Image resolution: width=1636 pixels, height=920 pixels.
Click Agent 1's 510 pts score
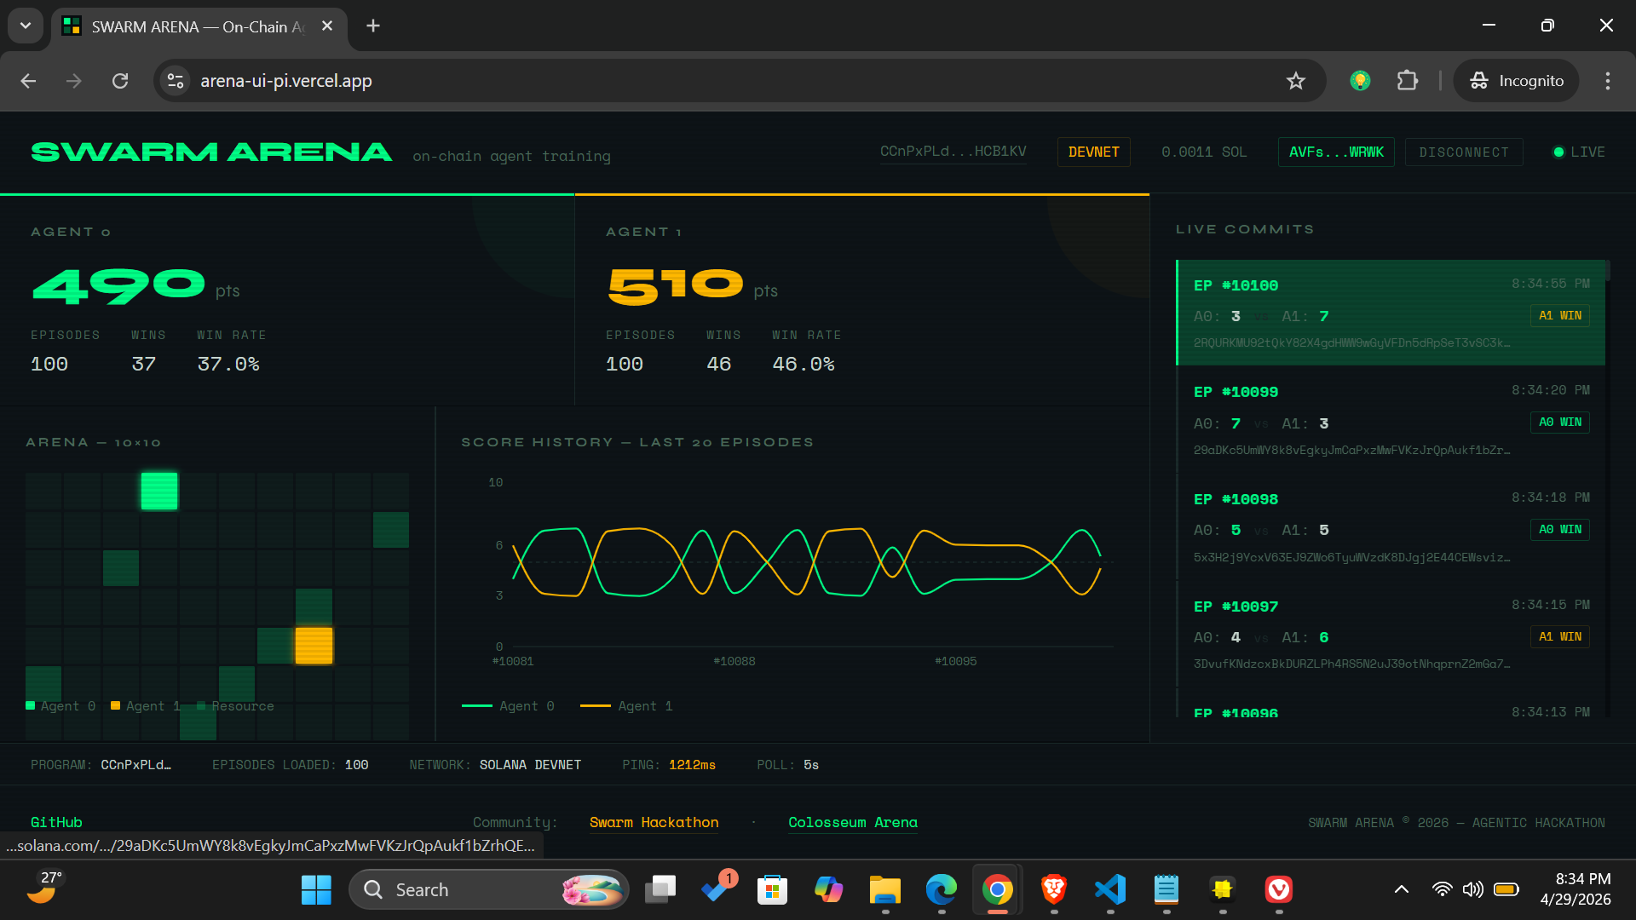coord(676,285)
